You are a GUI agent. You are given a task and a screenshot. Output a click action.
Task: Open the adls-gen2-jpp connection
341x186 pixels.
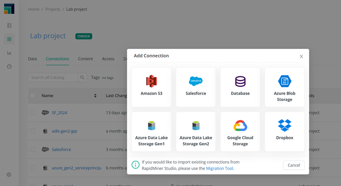64,131
